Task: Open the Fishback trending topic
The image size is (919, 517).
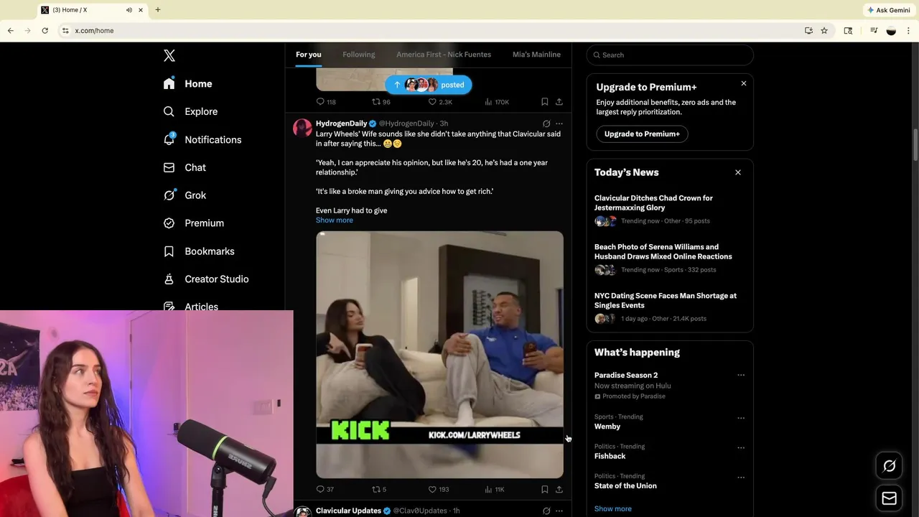Action: 610,456
